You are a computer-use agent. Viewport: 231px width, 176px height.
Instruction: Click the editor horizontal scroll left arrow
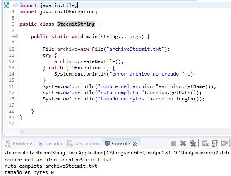[x=22, y=131]
